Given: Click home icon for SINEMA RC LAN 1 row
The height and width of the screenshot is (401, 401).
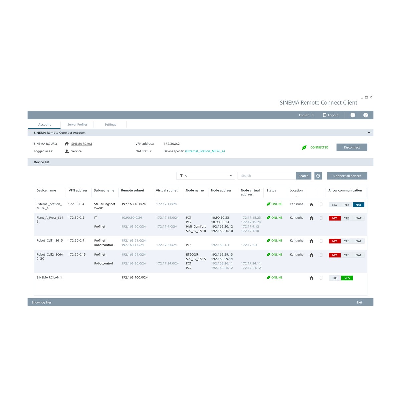Looking at the screenshot, I should point(311,278).
